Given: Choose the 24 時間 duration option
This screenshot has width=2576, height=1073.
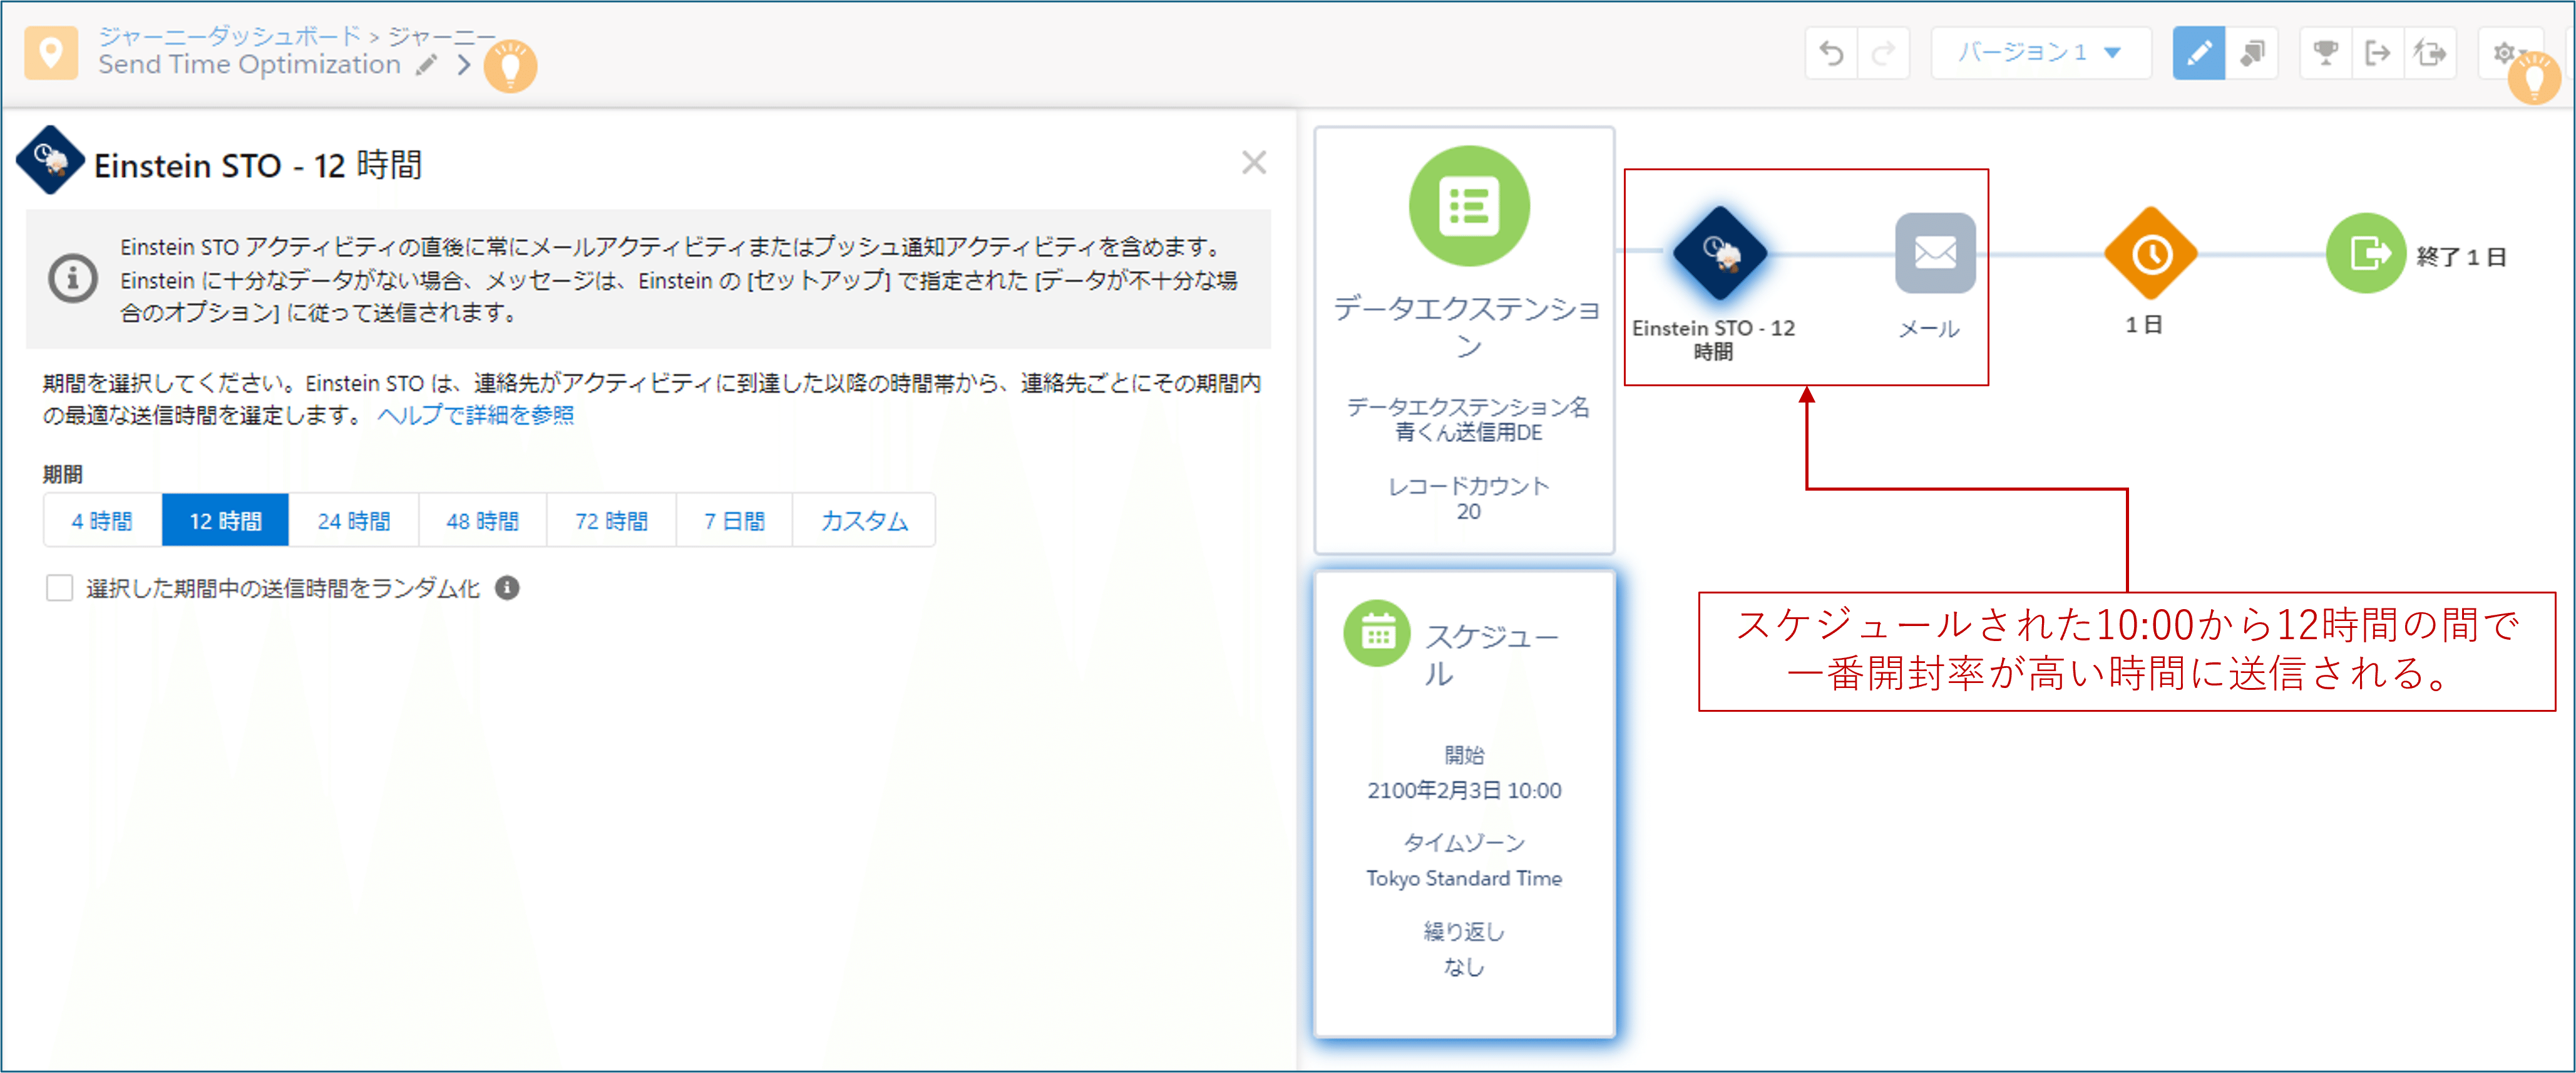Looking at the screenshot, I should coord(354,521).
